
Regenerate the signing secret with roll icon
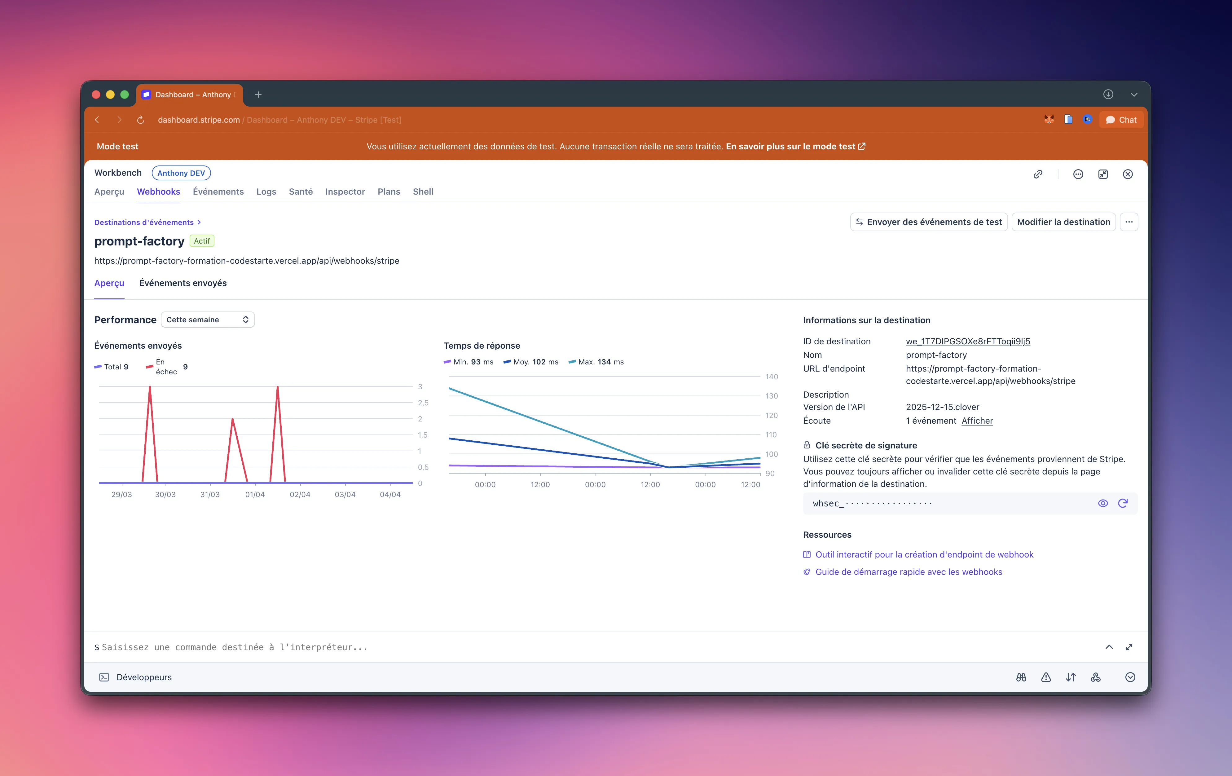click(1123, 503)
